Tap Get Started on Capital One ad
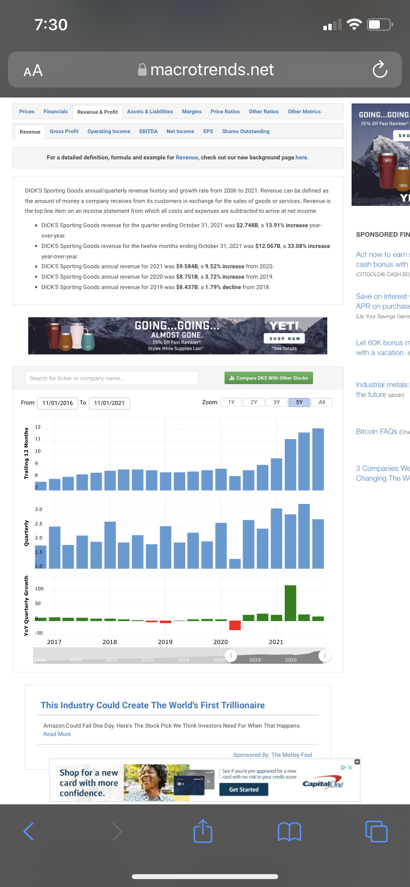This screenshot has width=410, height=887. tap(244, 789)
